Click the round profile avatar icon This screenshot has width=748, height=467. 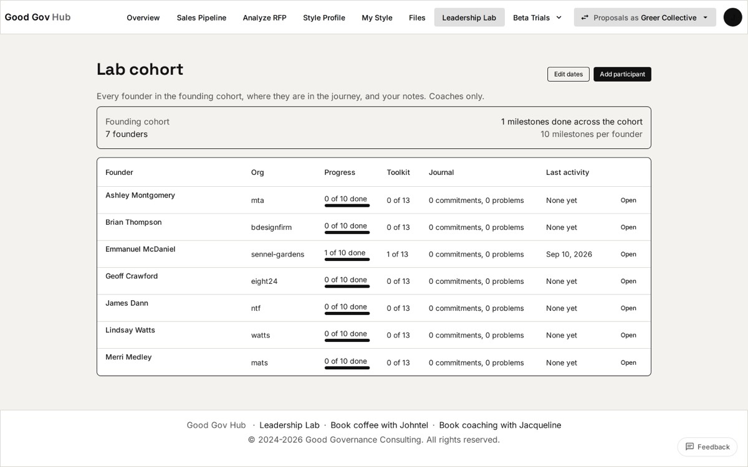(732, 17)
